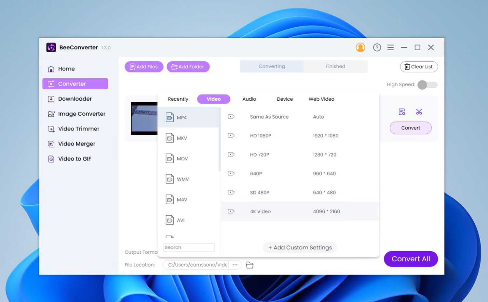The width and height of the screenshot is (488, 302).
Task: Select the Web Video format tab
Action: (x=321, y=99)
